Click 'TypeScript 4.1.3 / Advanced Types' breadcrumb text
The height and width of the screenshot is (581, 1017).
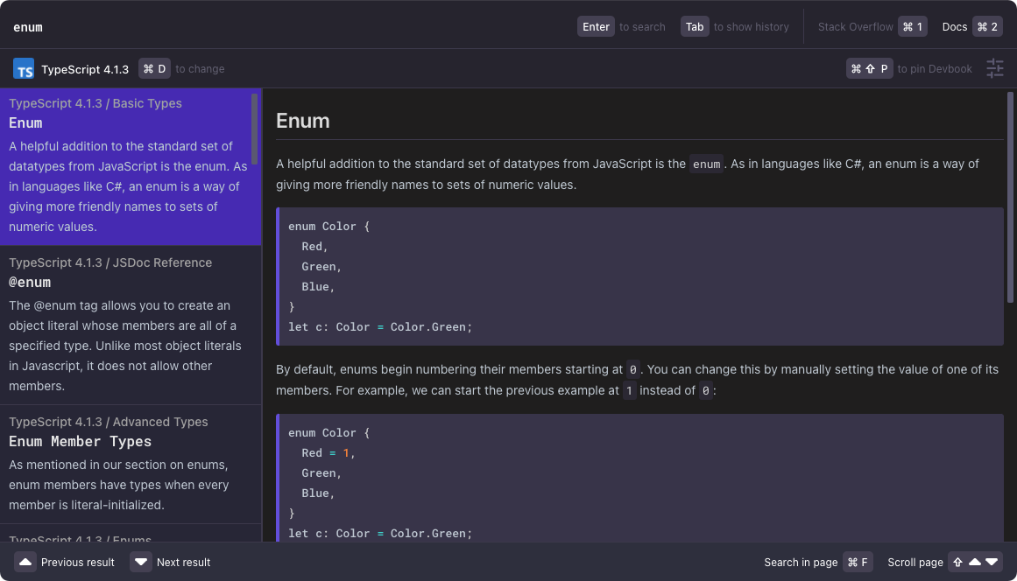pyautogui.click(x=109, y=422)
